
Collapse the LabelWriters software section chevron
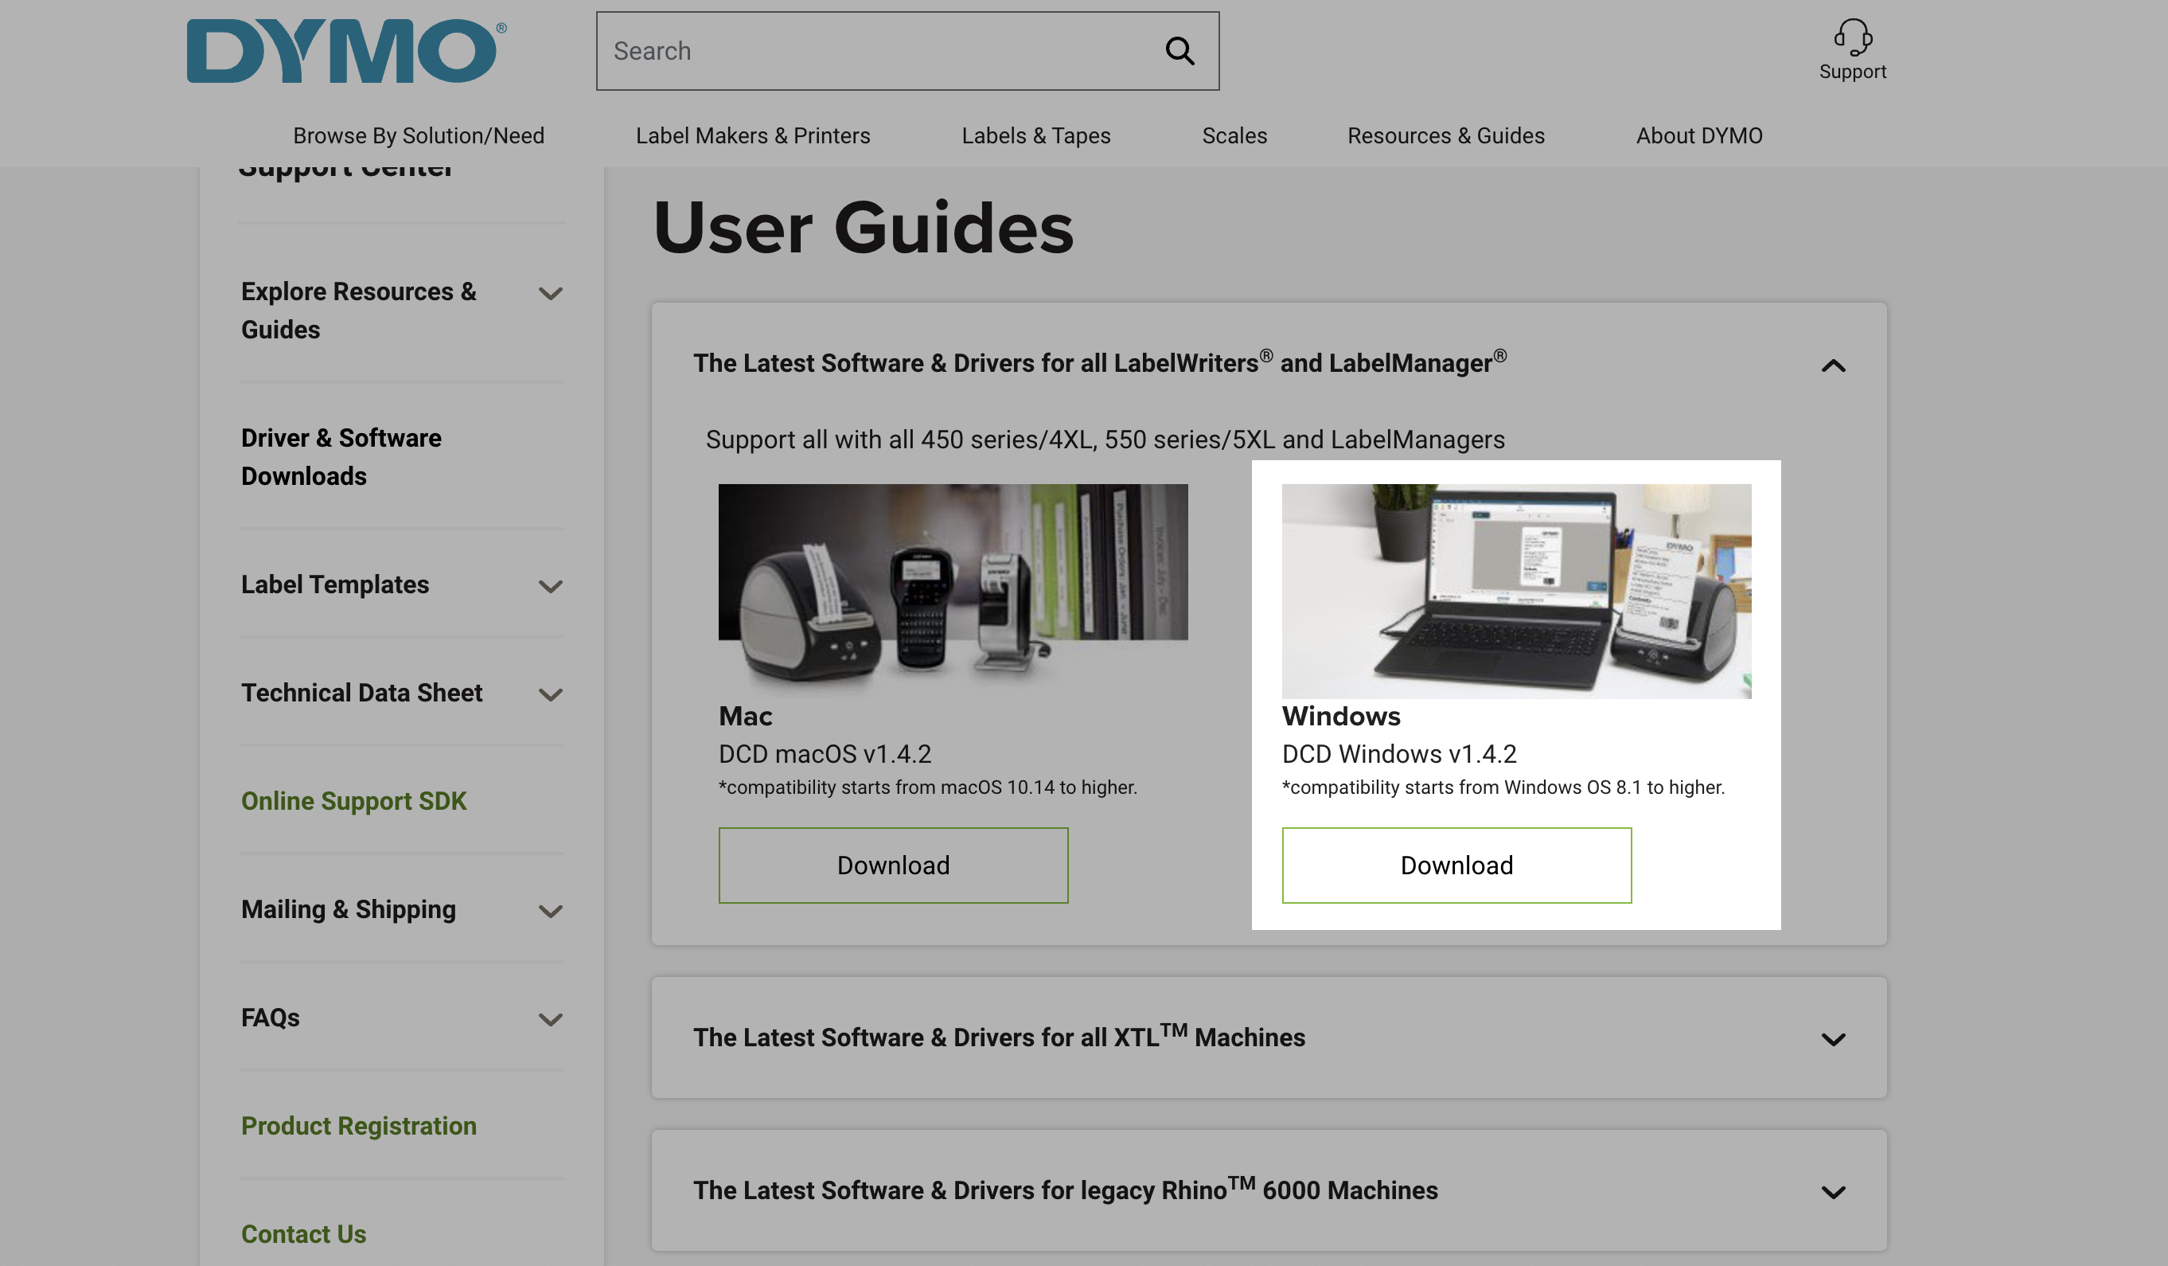tap(1834, 365)
